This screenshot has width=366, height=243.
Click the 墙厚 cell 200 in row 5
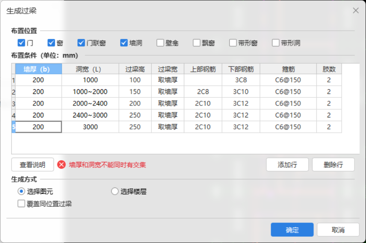38,127
